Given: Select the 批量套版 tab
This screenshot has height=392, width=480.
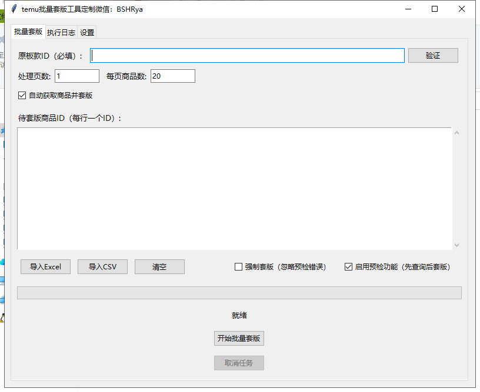Looking at the screenshot, I should coord(28,32).
